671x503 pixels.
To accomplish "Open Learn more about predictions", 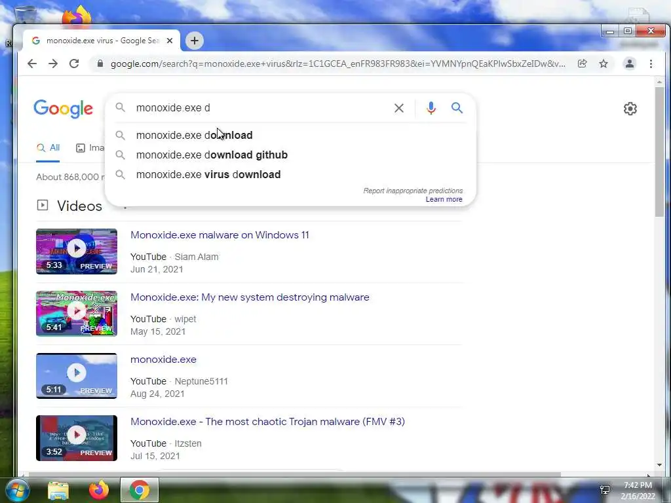I will pos(444,199).
